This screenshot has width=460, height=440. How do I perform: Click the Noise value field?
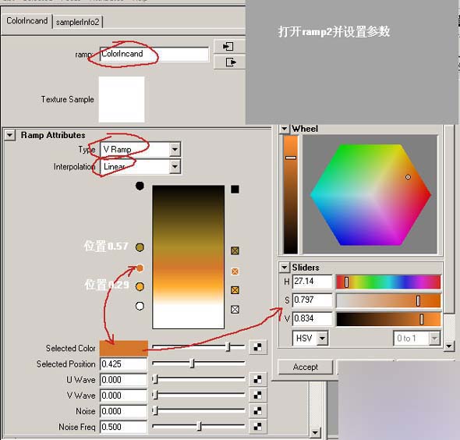point(123,411)
